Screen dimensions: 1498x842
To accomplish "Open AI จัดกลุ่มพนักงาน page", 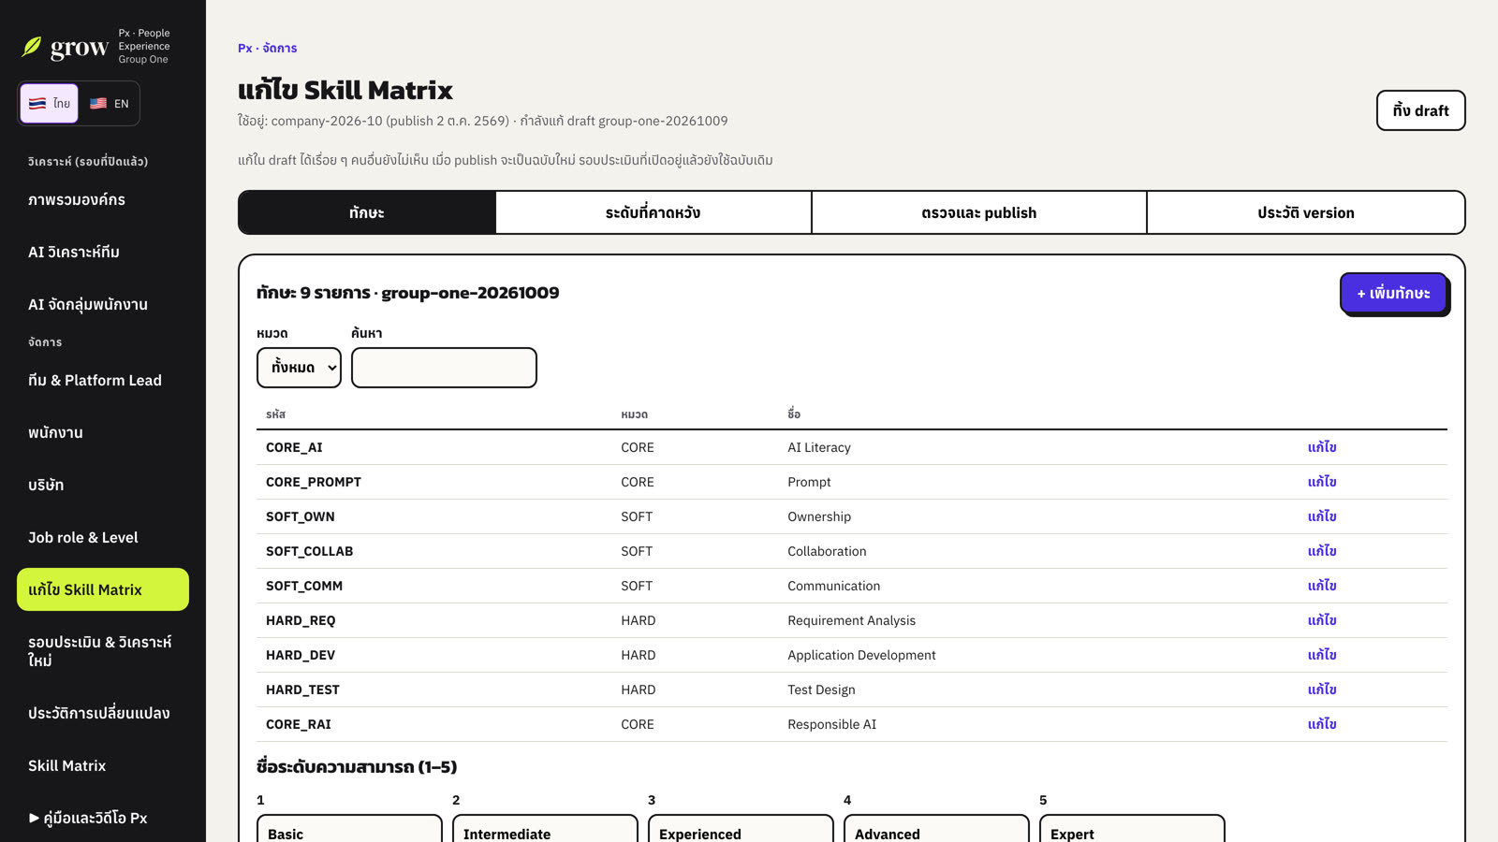I will pos(103,304).
